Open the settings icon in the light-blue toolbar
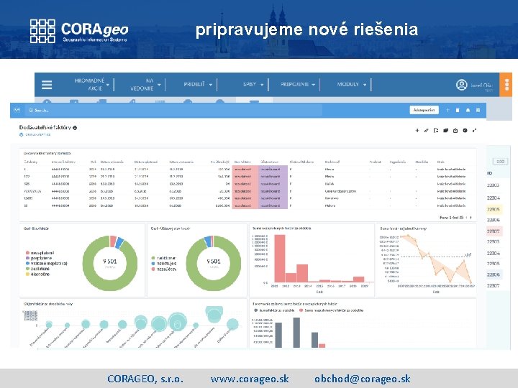The height and width of the screenshot is (388, 518). pyautogui.click(x=478, y=110)
